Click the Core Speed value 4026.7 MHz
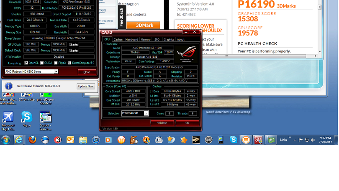Image resolution: width=339 pixels, height=191 pixels. tap(133, 91)
